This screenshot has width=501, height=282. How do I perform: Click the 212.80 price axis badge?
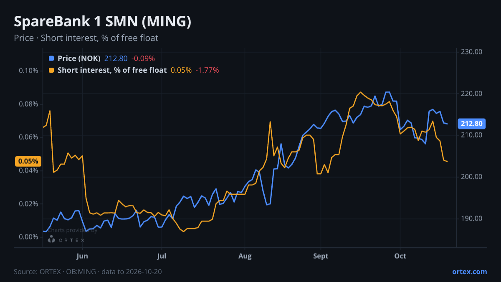point(472,124)
